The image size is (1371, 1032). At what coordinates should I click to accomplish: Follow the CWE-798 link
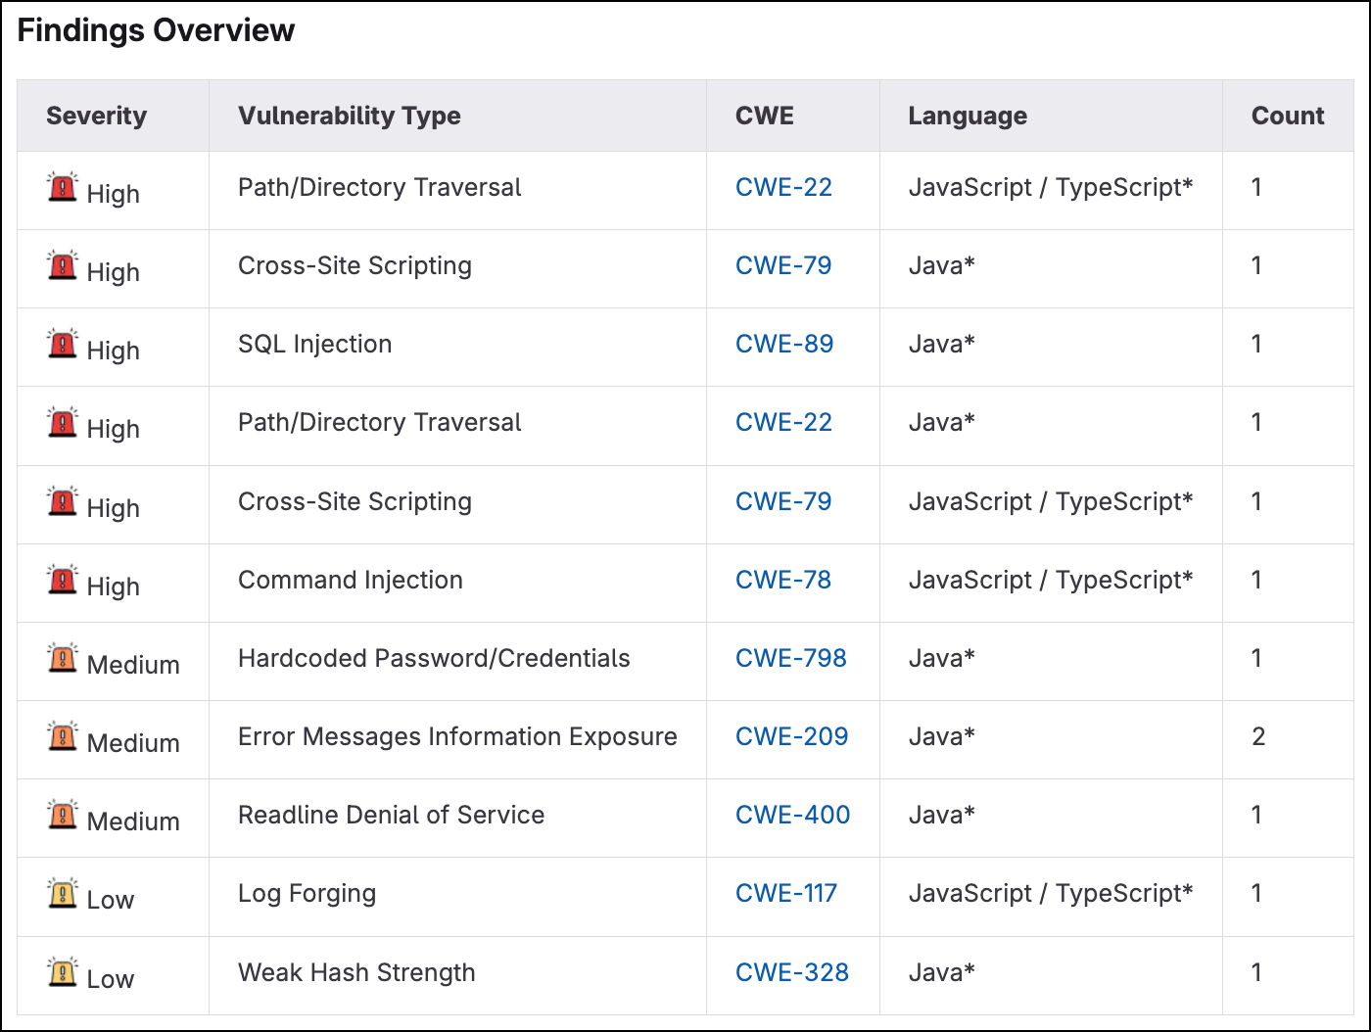pyautogui.click(x=790, y=658)
